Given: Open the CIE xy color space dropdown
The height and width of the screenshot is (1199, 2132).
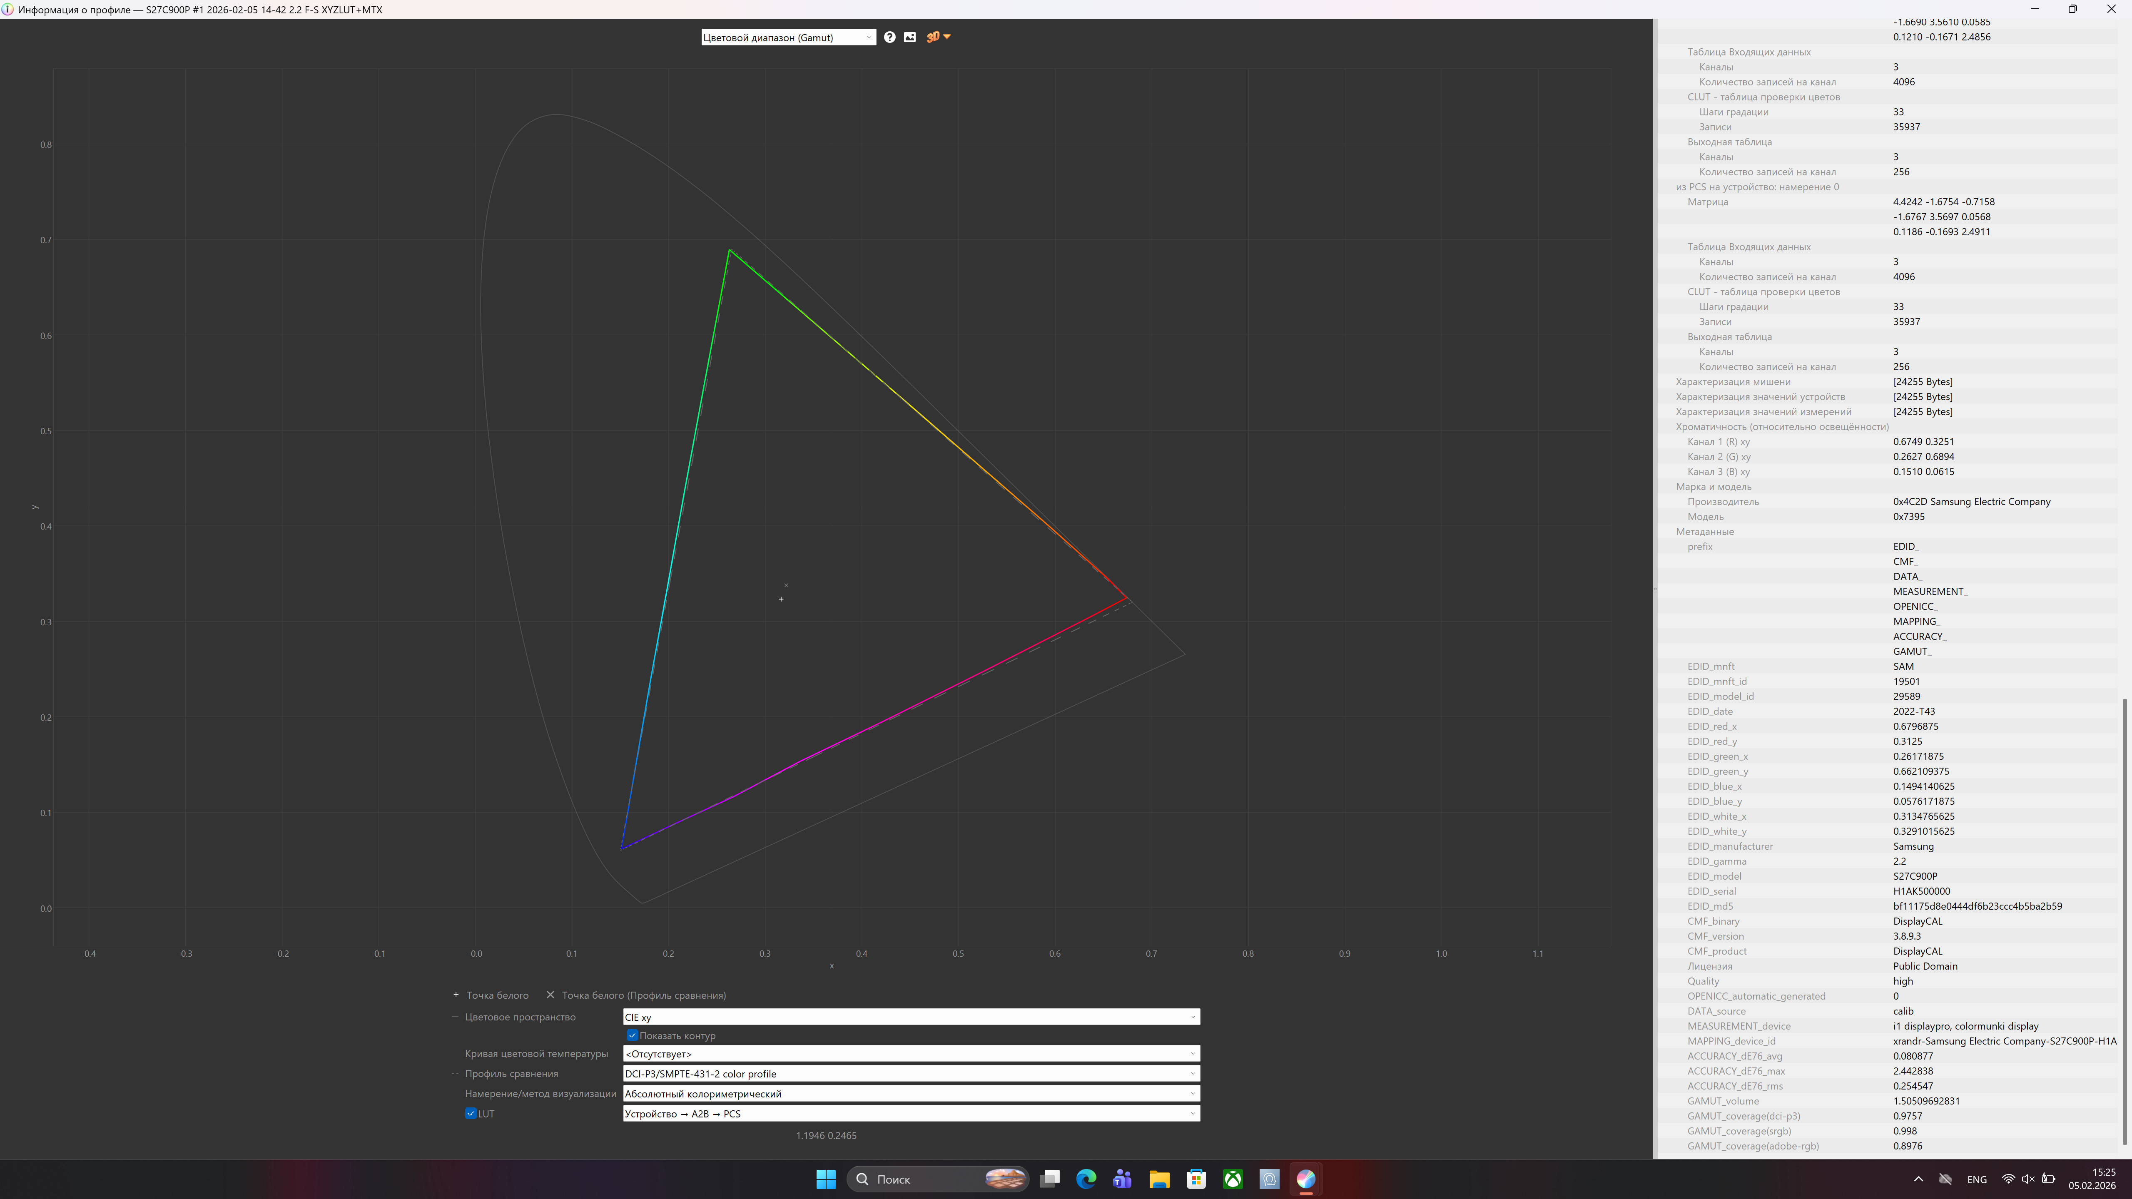Looking at the screenshot, I should [x=910, y=1017].
